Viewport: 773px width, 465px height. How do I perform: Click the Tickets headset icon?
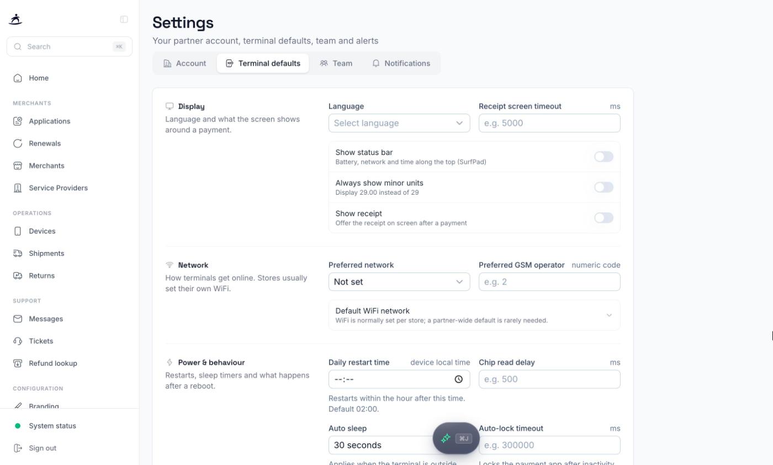tap(18, 341)
